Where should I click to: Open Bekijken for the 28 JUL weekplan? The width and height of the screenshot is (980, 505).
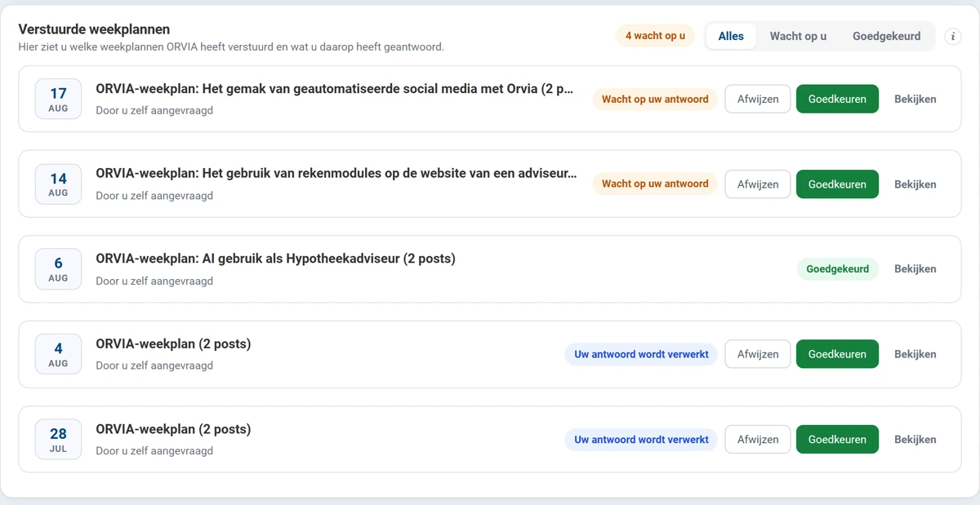[915, 439]
